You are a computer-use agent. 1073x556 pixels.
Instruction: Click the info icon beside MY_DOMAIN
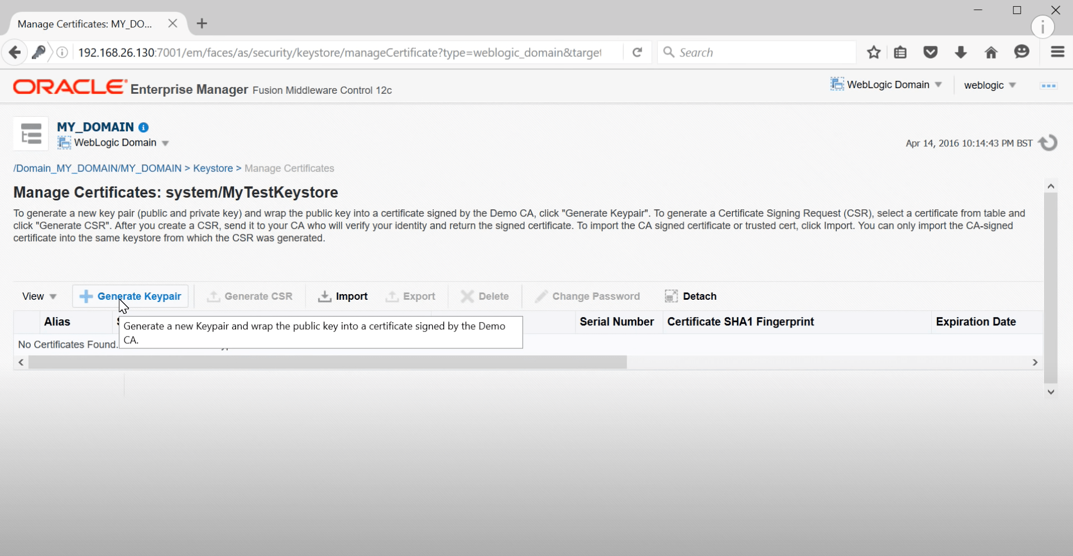(x=143, y=127)
